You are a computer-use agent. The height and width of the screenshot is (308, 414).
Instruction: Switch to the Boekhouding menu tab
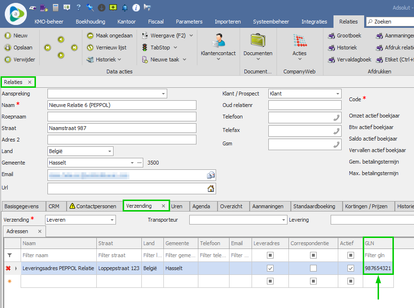(91, 22)
